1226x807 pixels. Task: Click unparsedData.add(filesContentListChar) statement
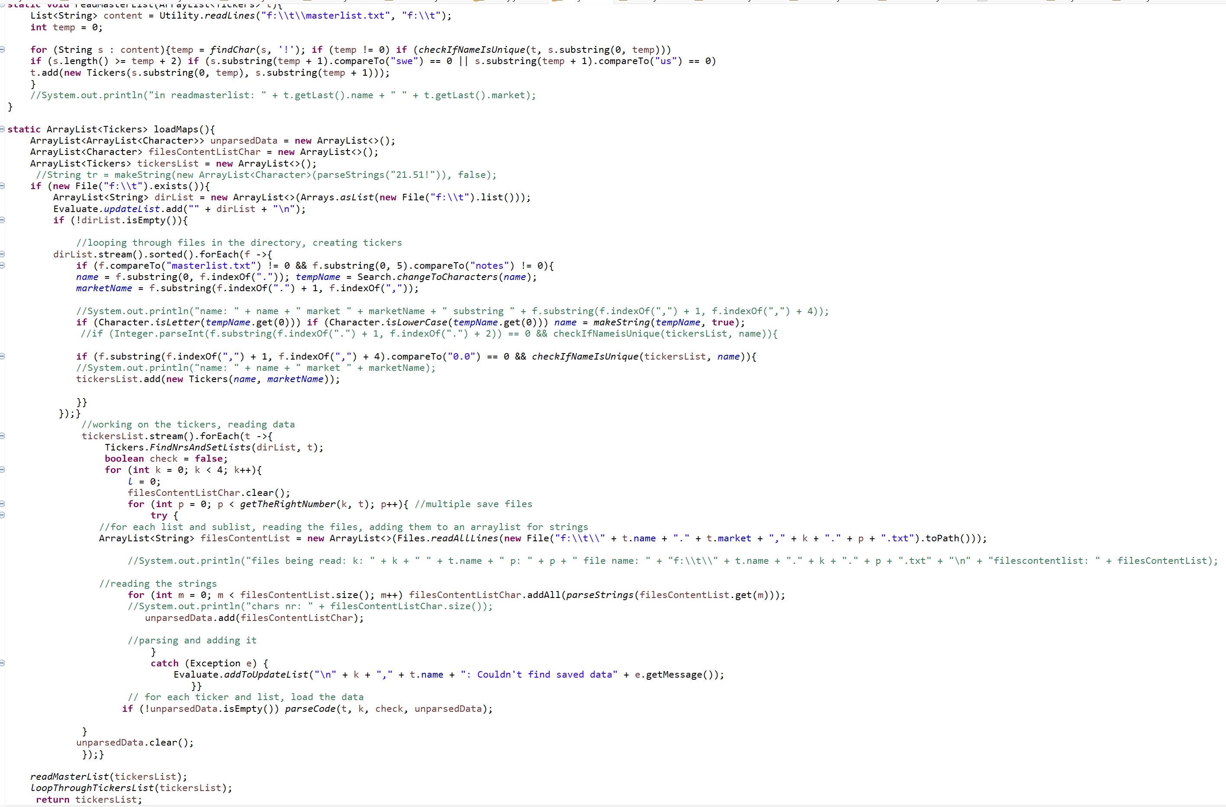coord(254,617)
